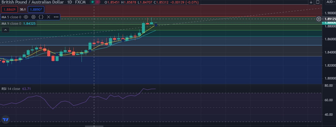
Task: Click the 80.00 RSI axis label
Action: click(328, 86)
